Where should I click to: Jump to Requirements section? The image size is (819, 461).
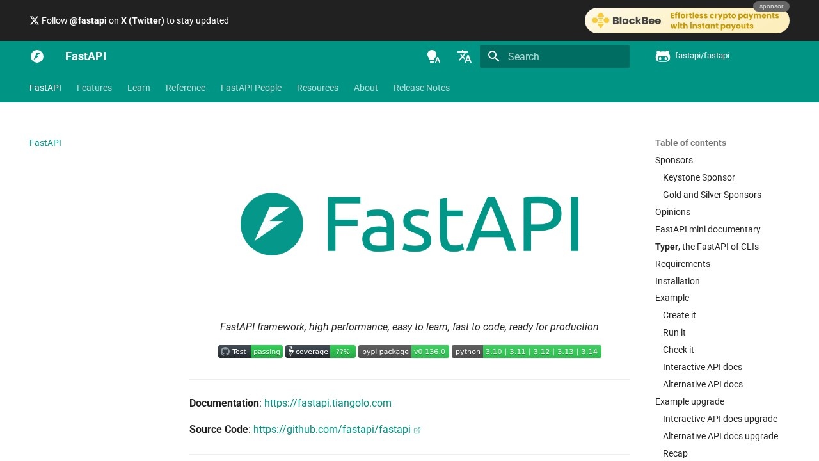coord(683,264)
